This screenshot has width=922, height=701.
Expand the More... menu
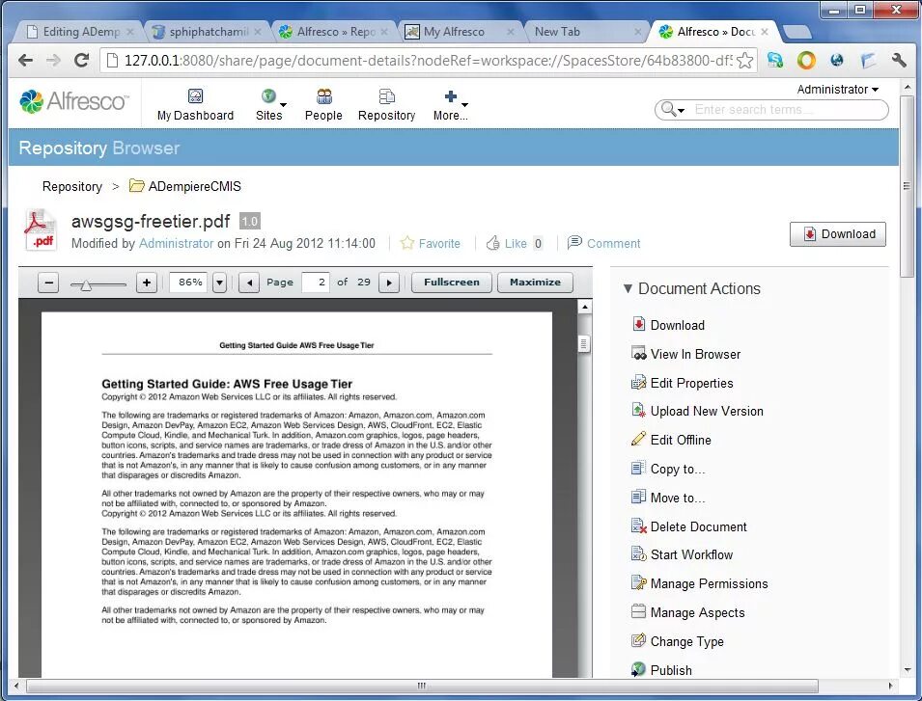451,104
